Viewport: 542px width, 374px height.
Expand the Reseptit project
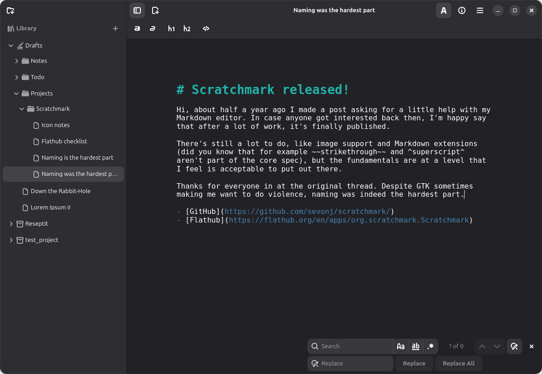pos(11,224)
